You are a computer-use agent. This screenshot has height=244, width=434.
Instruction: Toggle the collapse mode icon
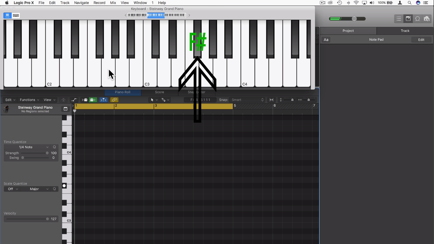point(64,100)
